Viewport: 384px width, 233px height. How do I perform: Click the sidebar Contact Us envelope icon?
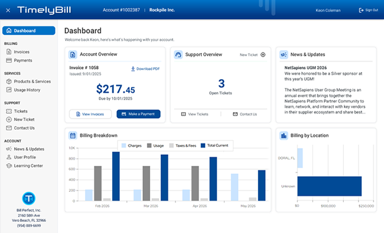tap(9, 128)
